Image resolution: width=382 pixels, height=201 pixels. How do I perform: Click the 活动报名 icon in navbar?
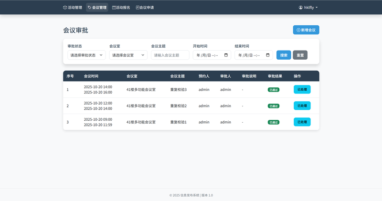click(x=114, y=8)
